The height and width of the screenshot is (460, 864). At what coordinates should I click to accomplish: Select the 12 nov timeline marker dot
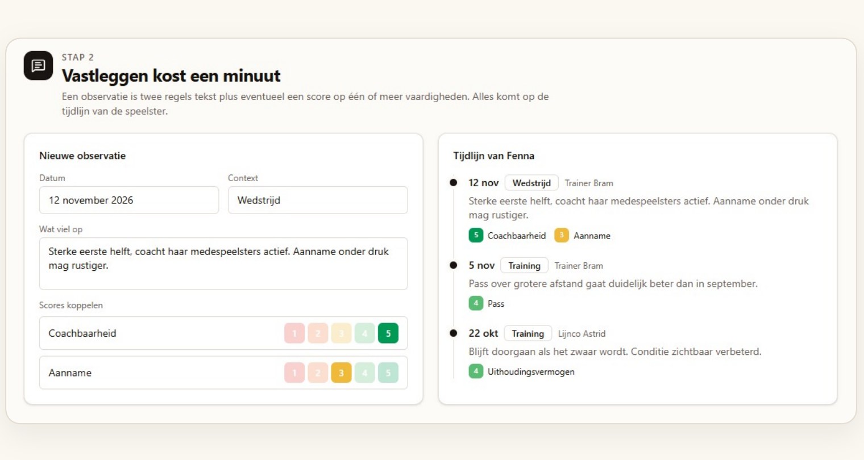point(454,183)
